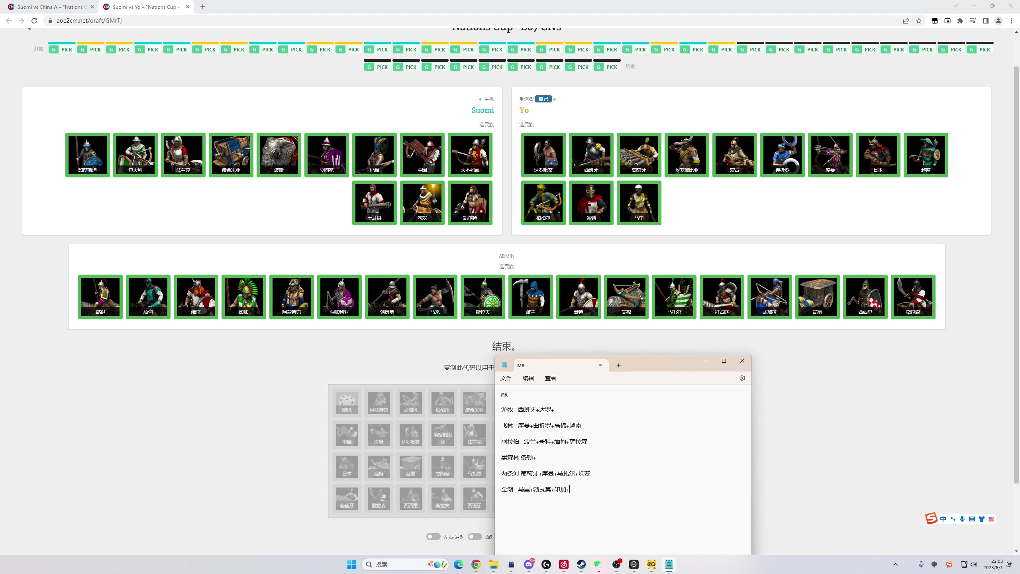This screenshot has width=1020, height=574.
Task: Switch to Suomi vs China A tab
Action: 48,7
